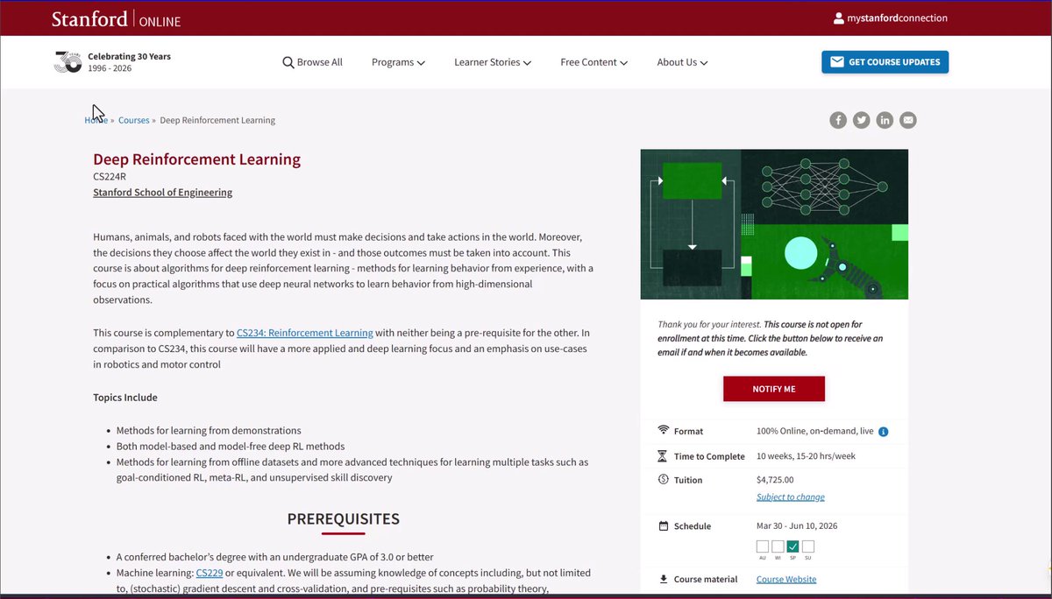Screen dimensions: 1052x599
Task: Expand the Free Content menu
Action: tap(594, 62)
